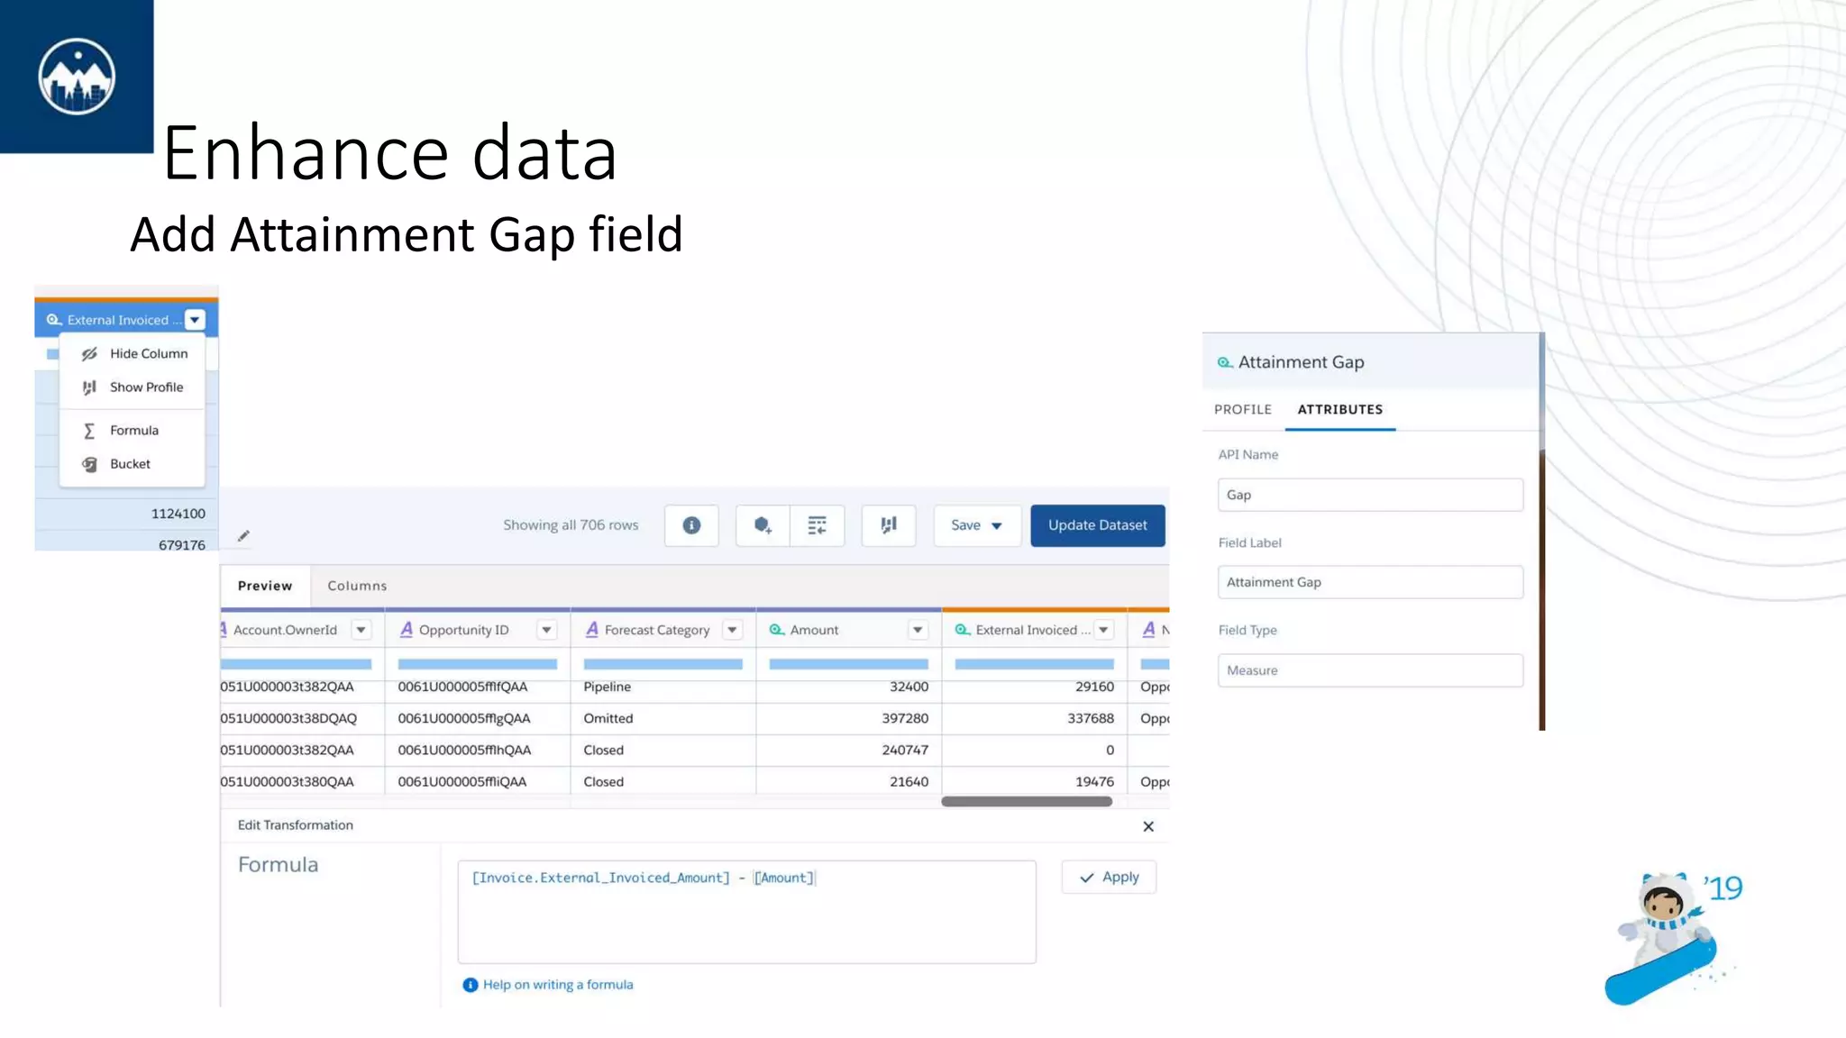
Task: Select Bucket menu item
Action: 133,464
